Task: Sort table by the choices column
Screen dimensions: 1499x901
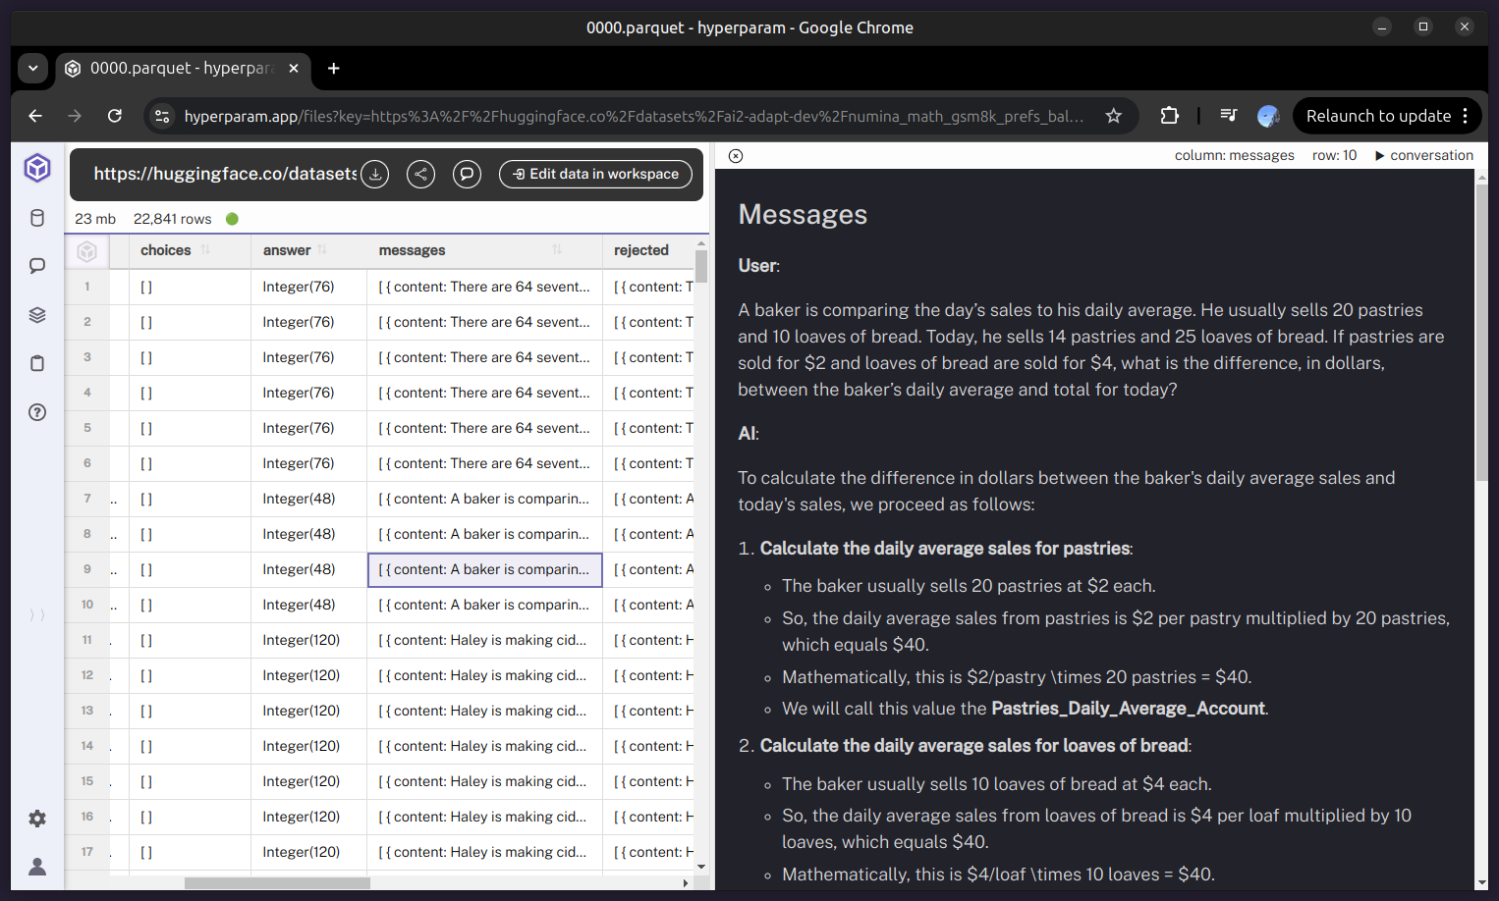Action: (205, 250)
